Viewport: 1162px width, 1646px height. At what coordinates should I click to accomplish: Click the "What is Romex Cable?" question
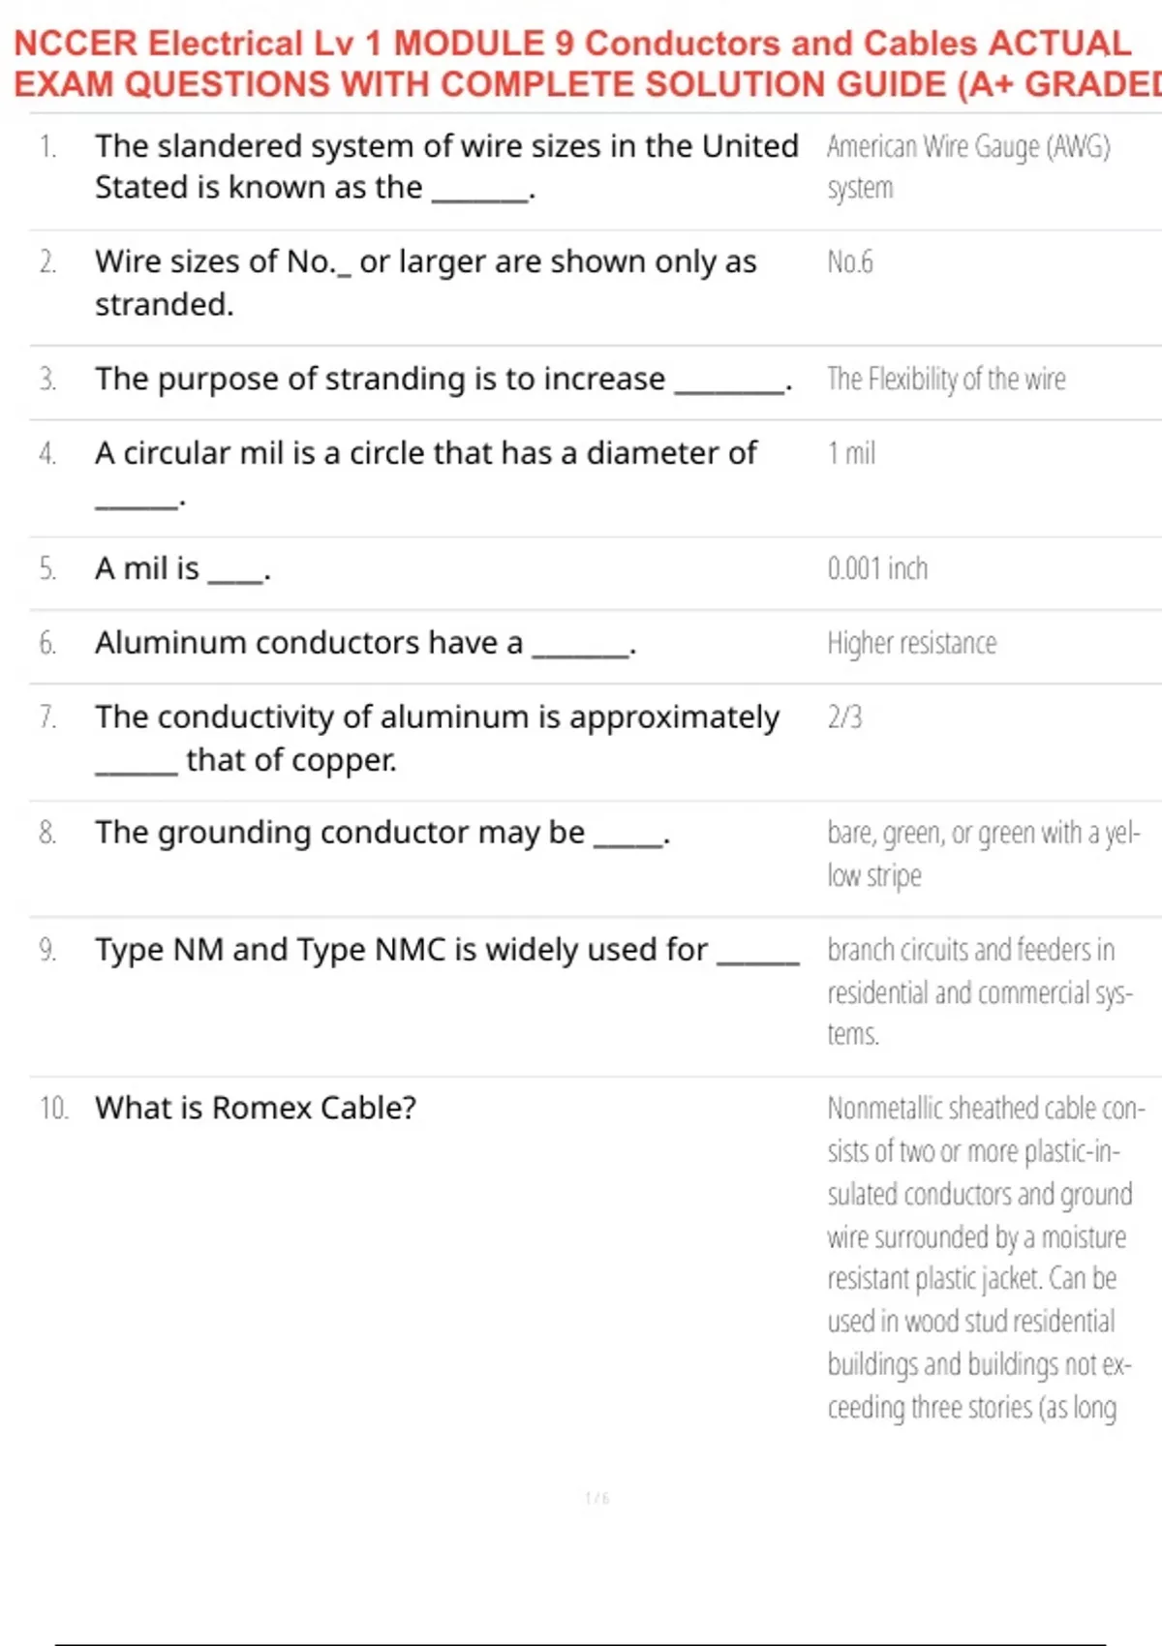[x=256, y=1108]
